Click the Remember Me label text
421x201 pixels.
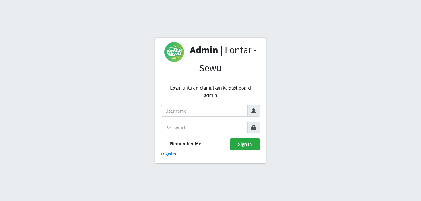(186, 144)
